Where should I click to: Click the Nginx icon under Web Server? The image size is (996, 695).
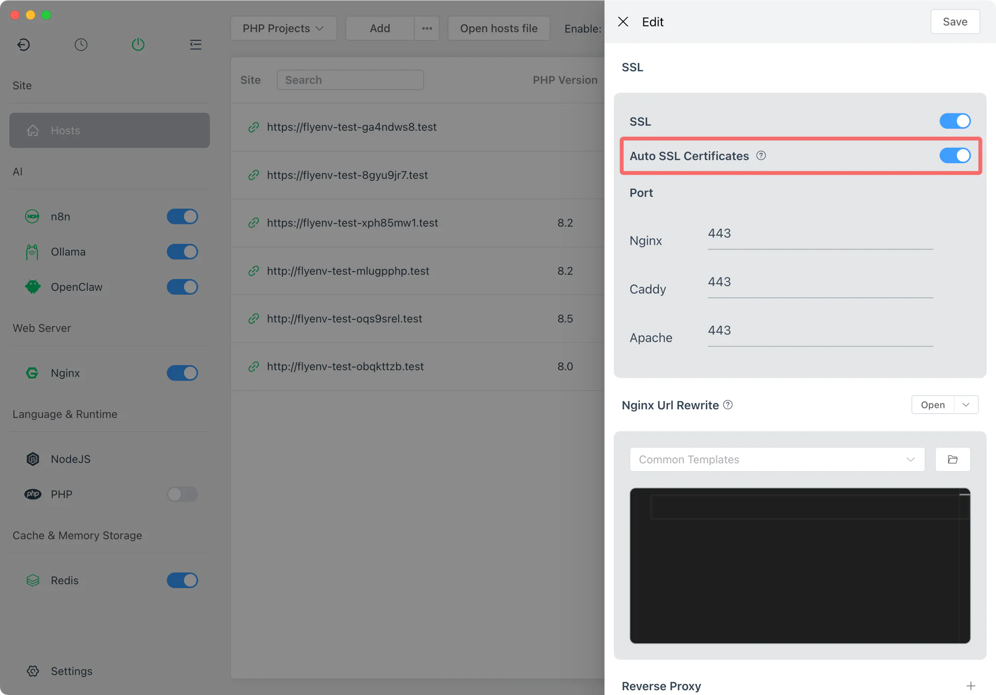32,373
